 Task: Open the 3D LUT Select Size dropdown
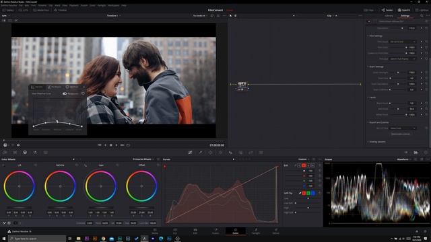tap(403, 128)
